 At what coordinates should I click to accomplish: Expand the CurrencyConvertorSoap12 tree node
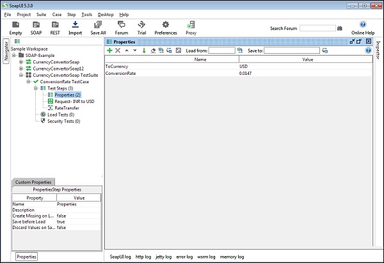22,68
